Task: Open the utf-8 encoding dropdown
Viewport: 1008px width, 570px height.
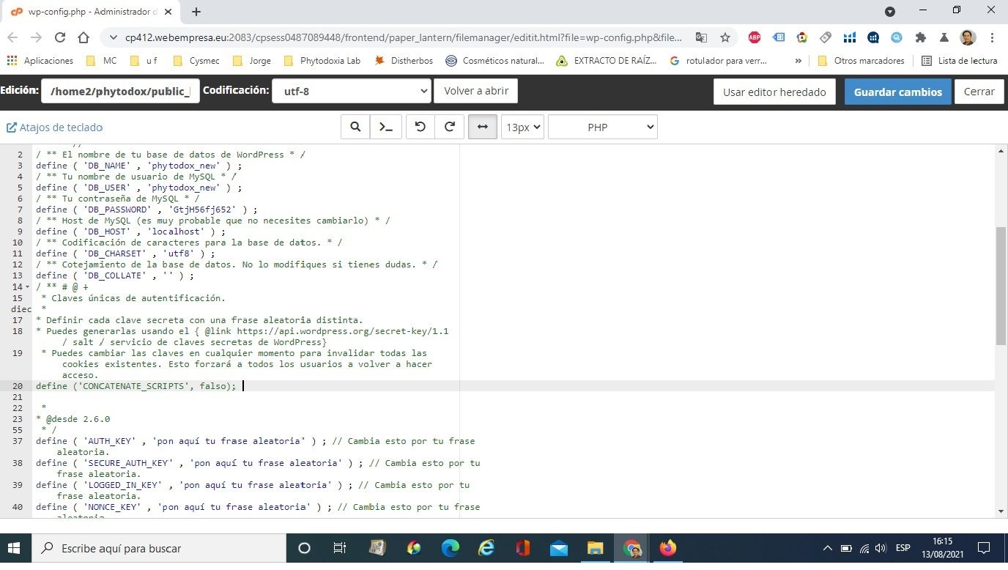Action: click(352, 92)
